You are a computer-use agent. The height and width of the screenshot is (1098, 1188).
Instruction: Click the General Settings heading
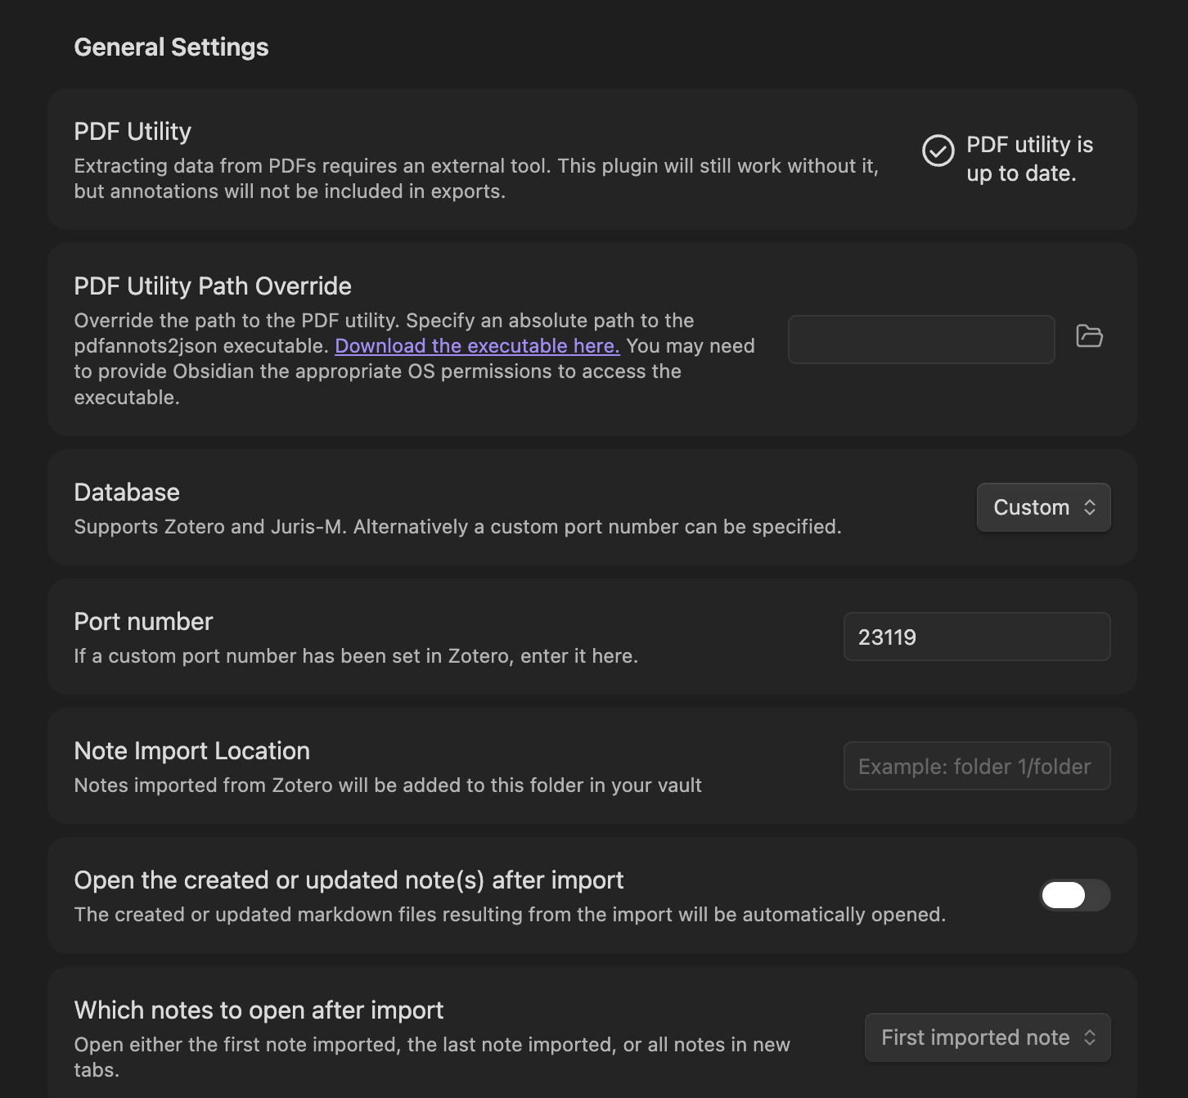coord(171,47)
